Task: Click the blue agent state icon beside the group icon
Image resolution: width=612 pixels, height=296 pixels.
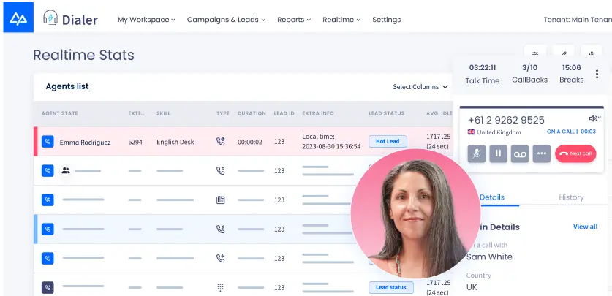Action: click(x=48, y=170)
